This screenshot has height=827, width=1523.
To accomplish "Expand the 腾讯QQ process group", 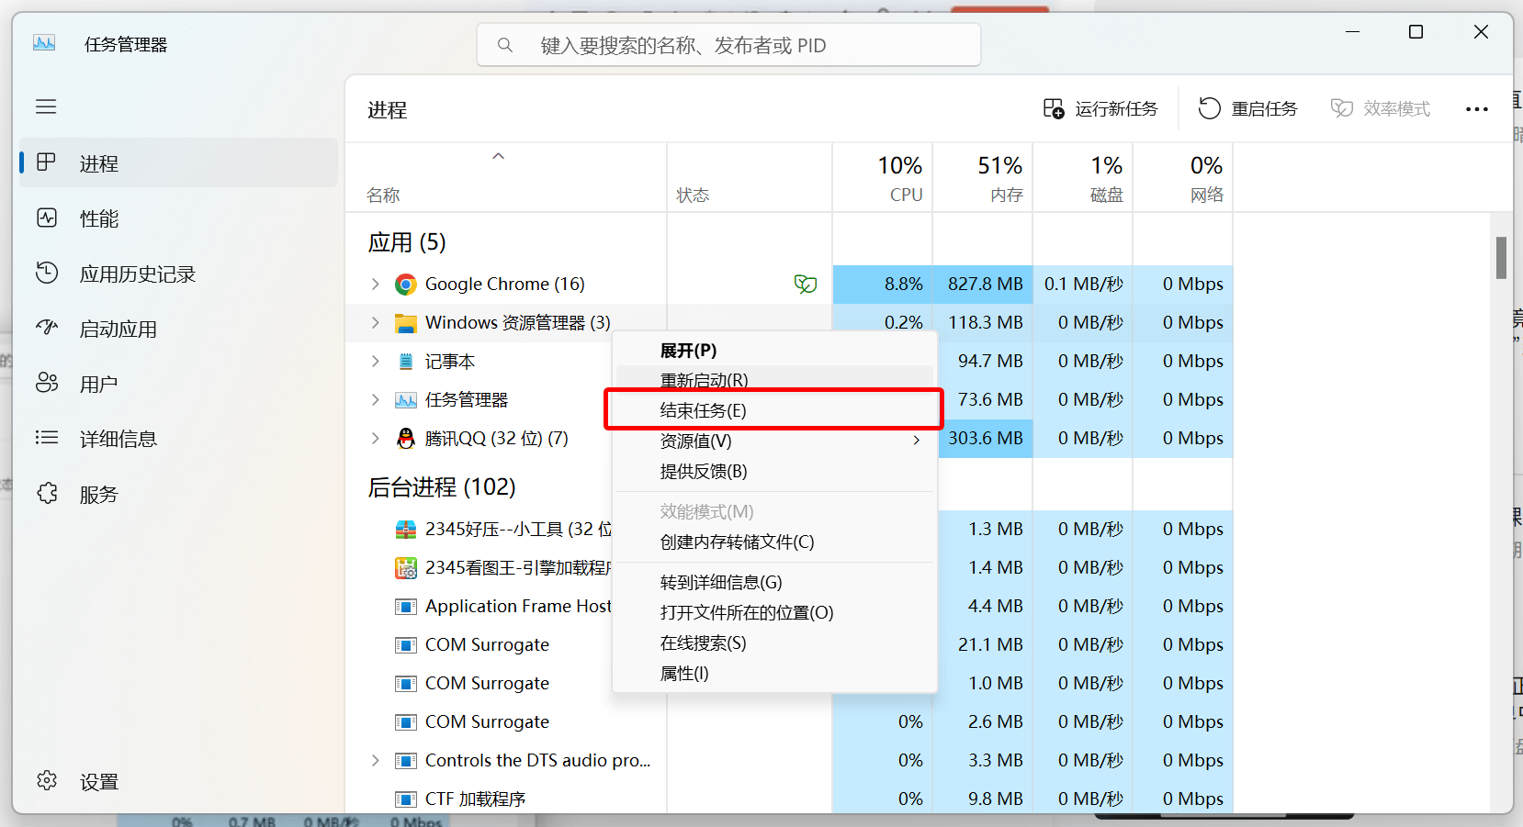I will [x=376, y=438].
